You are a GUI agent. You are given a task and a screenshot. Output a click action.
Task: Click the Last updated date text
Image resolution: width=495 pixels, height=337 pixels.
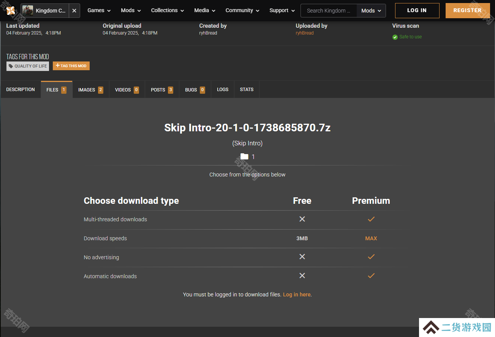click(x=33, y=33)
